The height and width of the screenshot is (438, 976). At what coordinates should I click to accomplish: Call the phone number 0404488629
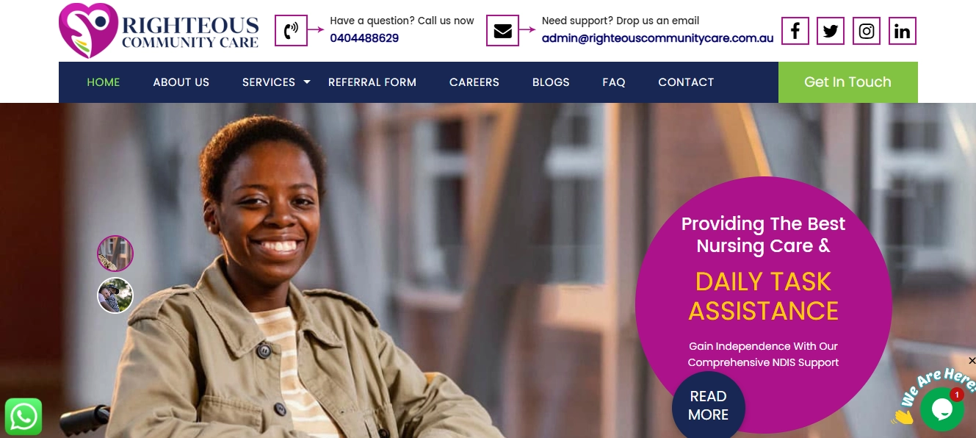click(364, 38)
